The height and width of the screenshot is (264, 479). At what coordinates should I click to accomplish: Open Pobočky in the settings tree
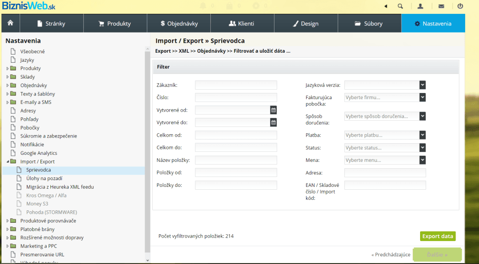pyautogui.click(x=30, y=128)
